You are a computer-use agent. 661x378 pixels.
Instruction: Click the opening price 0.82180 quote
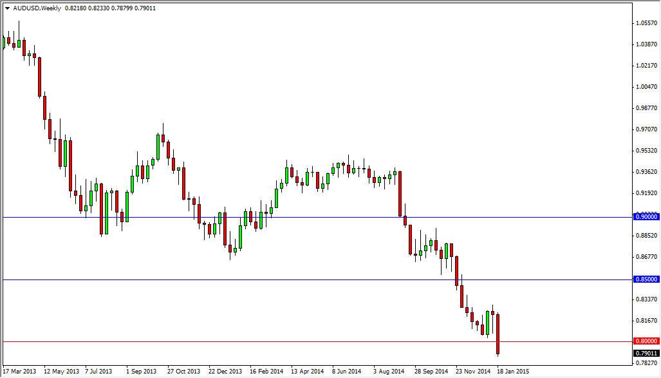[x=76, y=8]
